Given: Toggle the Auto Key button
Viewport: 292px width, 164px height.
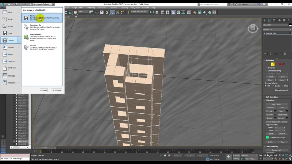Looking at the screenshot, I should [x=236, y=156].
